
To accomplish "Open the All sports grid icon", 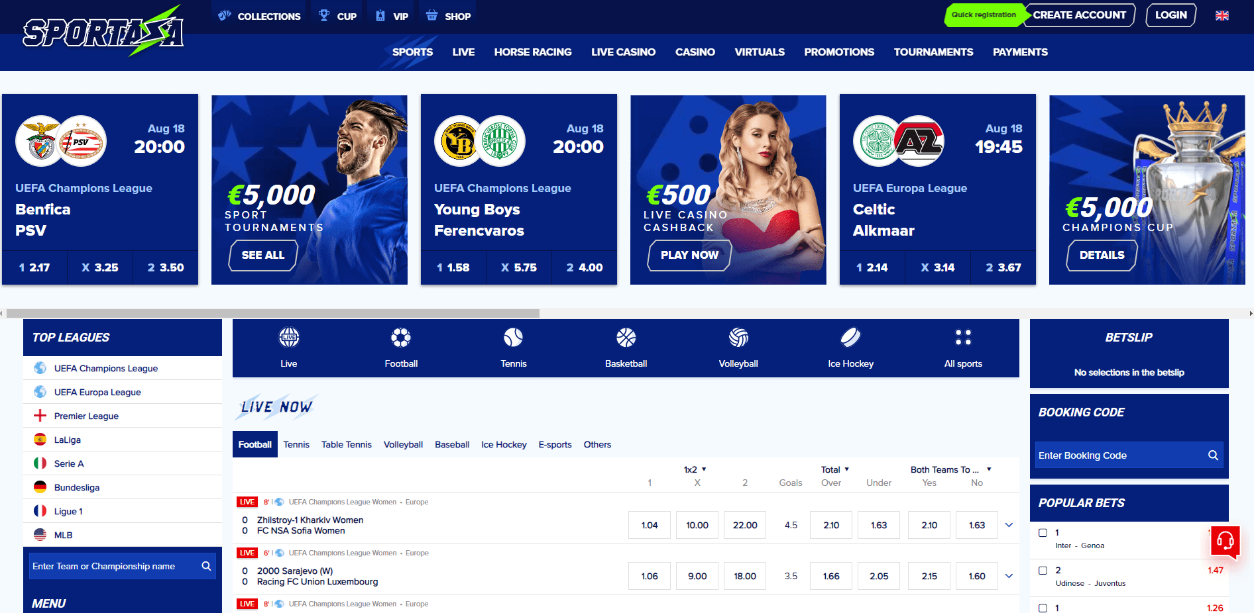I will 963,338.
